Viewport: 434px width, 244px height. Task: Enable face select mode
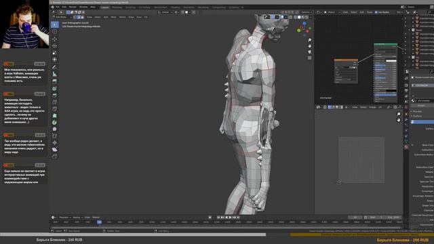tap(82, 17)
